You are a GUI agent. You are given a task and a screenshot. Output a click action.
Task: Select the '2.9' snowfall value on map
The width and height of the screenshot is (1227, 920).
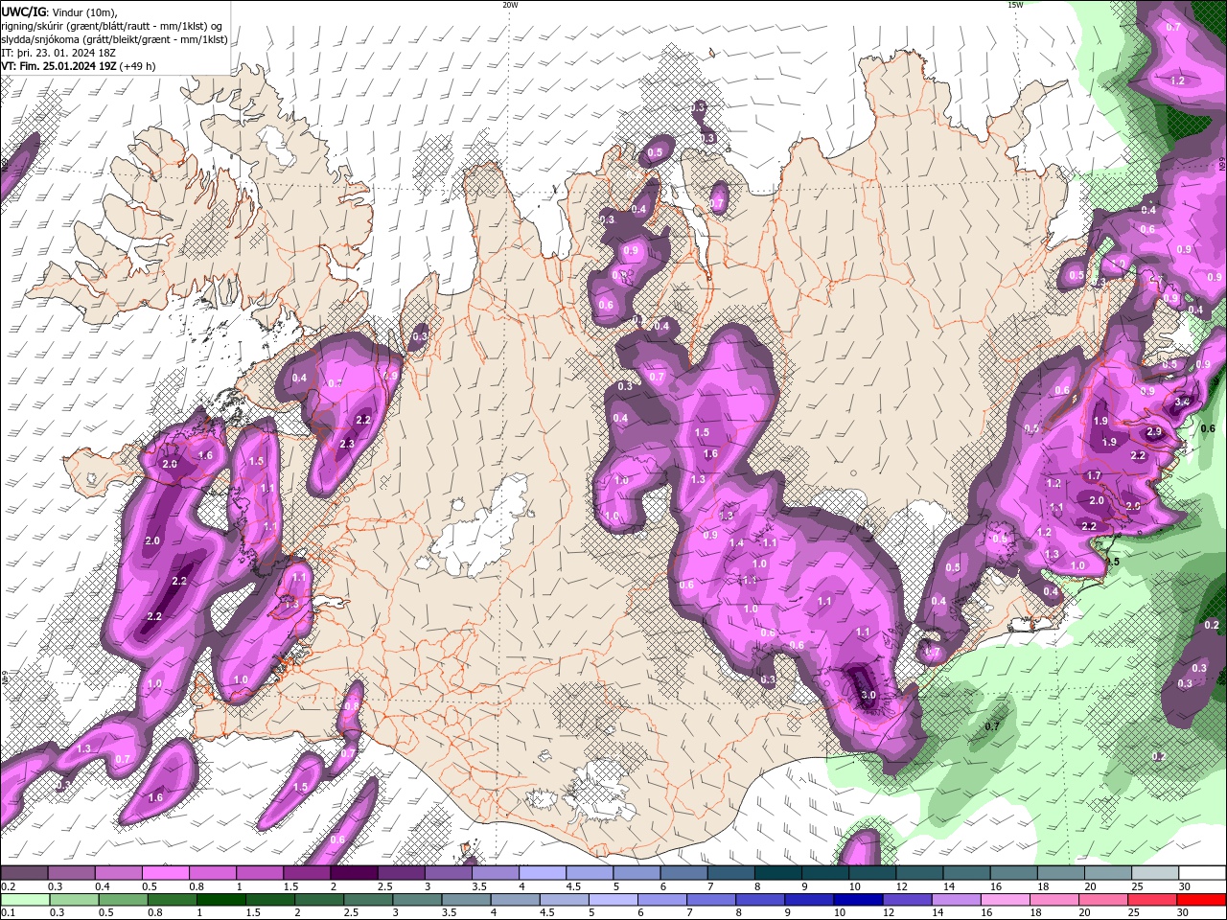1154,432
